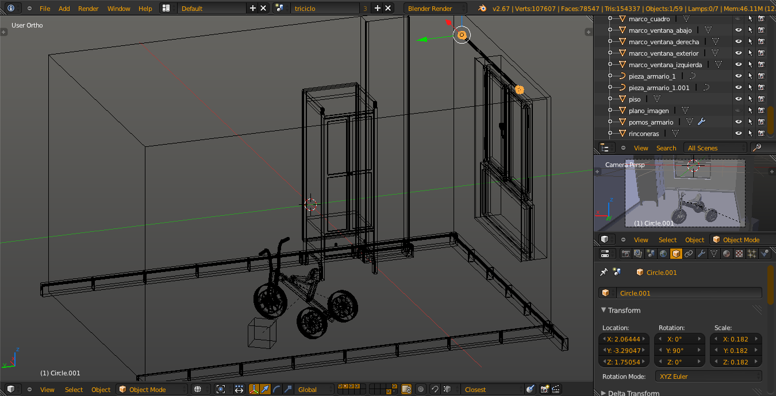Click the scale manipulator icon
Screen dimensions: 776x396
(288, 389)
